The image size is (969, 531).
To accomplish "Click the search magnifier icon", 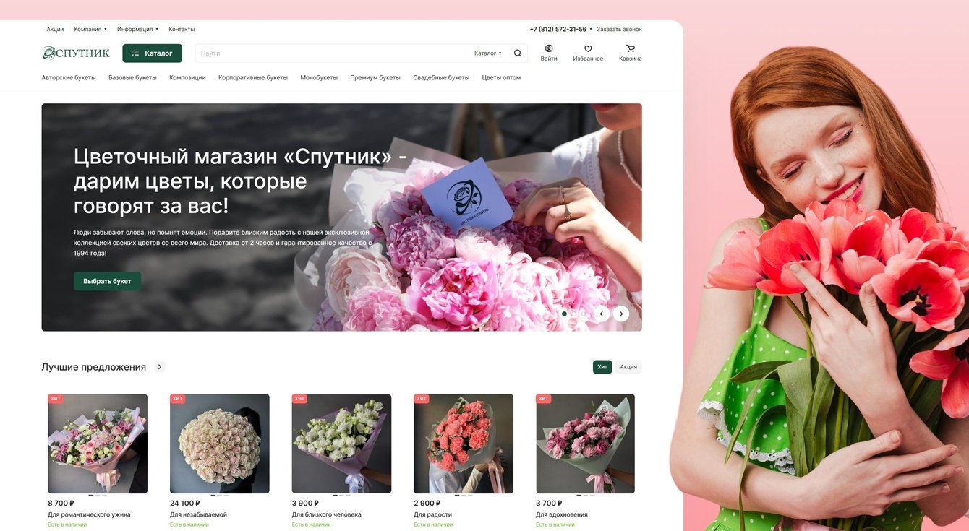I will 518,53.
